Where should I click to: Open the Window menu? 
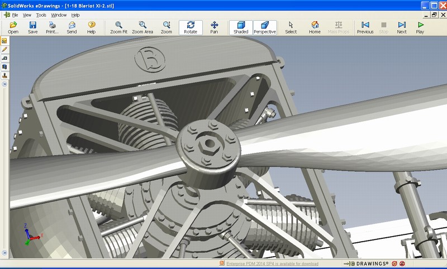(x=59, y=15)
